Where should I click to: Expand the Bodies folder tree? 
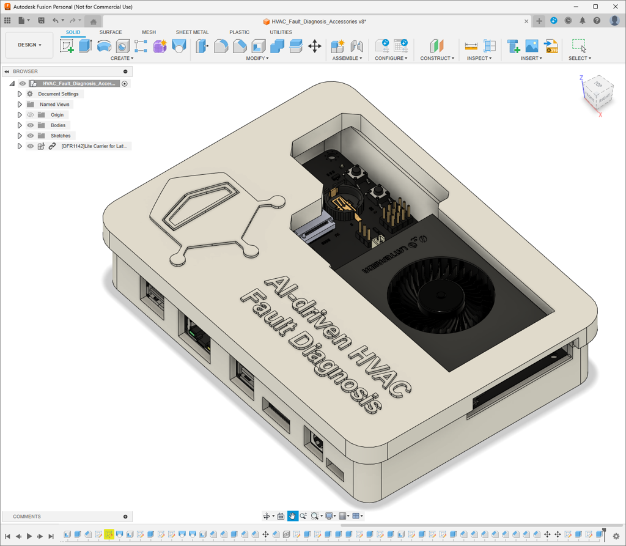[20, 125]
